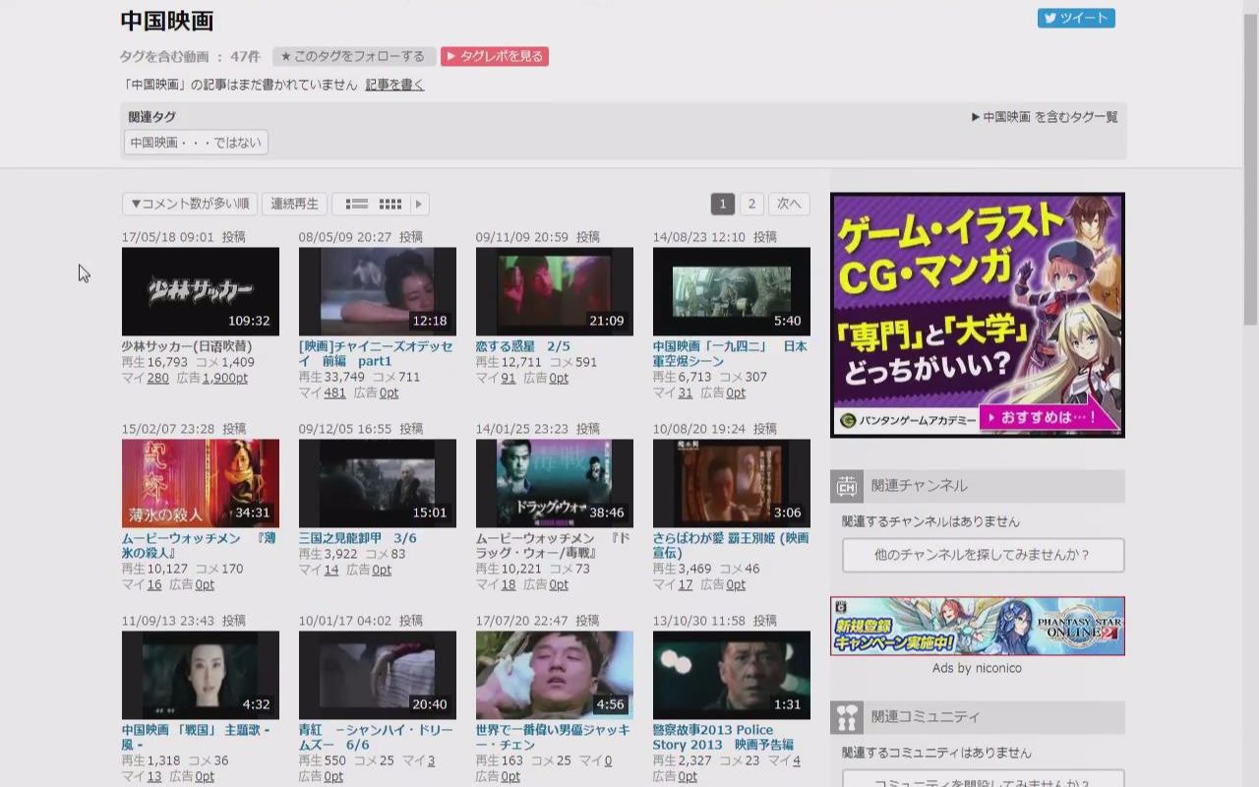Viewport: 1259px width, 787px height.
Task: Open 青紅 シャンハイ・ドリームズ thumbnail
Action: coord(378,675)
